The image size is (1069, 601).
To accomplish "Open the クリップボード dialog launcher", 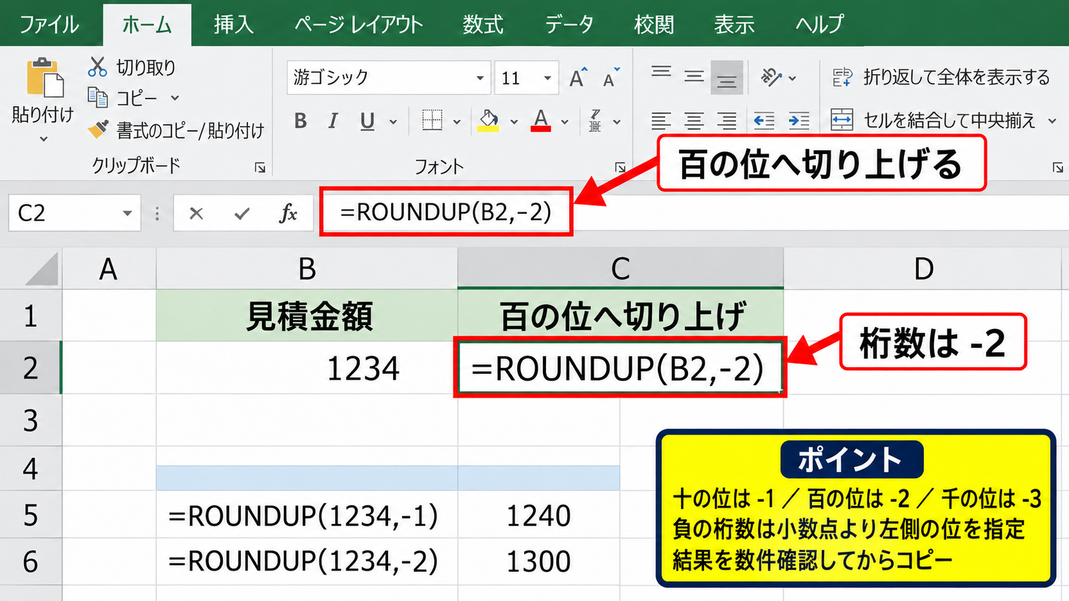I will [x=260, y=167].
